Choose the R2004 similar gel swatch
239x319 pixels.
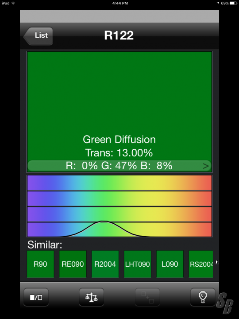pyautogui.click(x=105, y=264)
